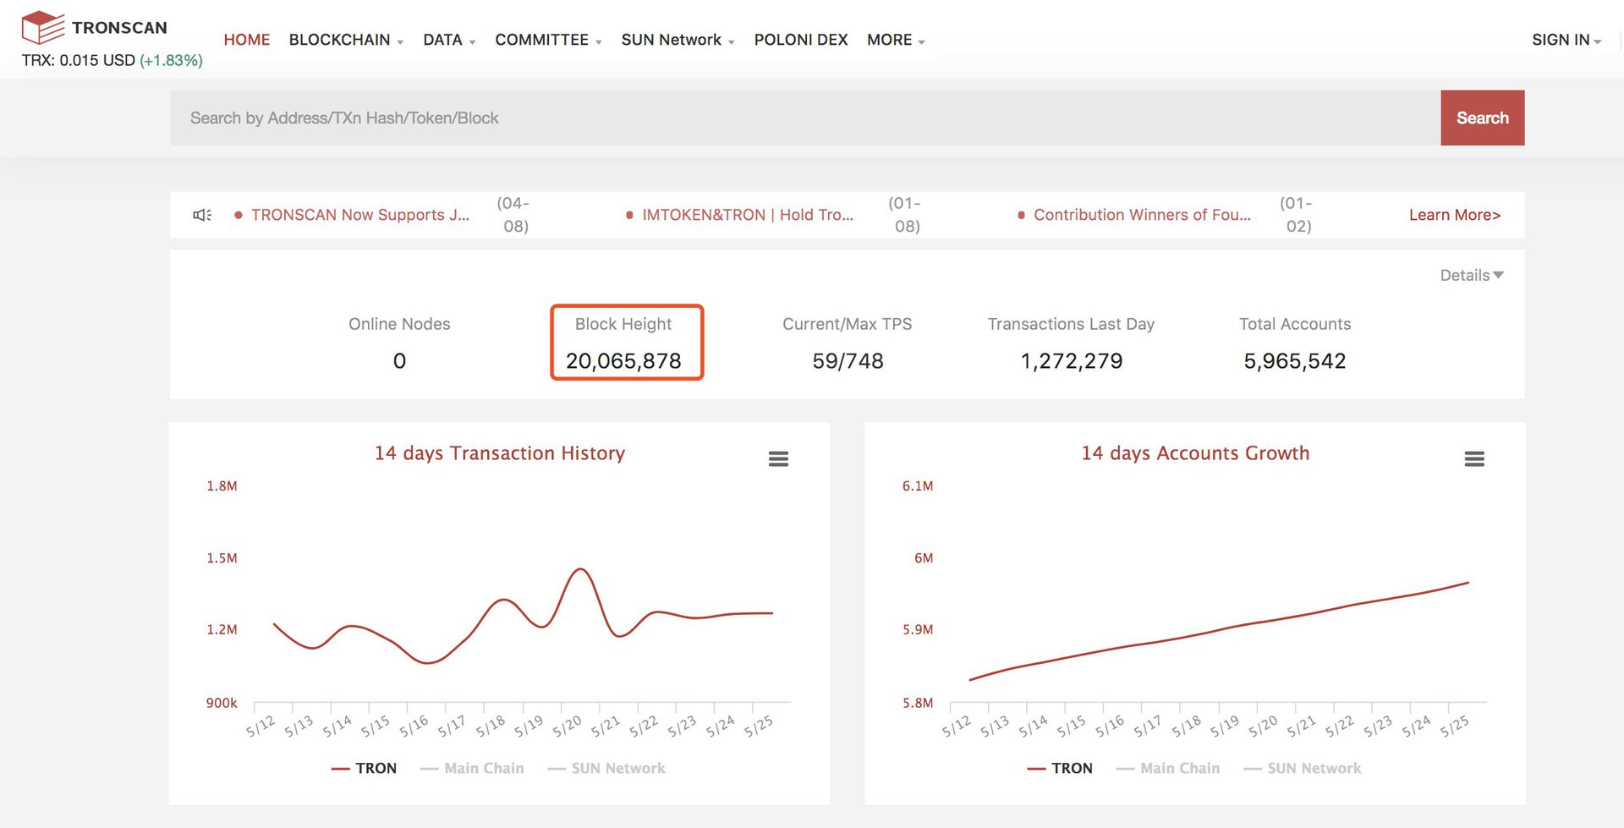This screenshot has width=1624, height=828.
Task: Click Transactions Last Day value 1,272,279
Action: (x=1072, y=361)
